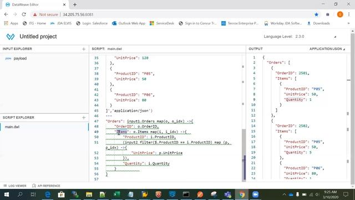Open File Explorer from the taskbar

point(89,194)
